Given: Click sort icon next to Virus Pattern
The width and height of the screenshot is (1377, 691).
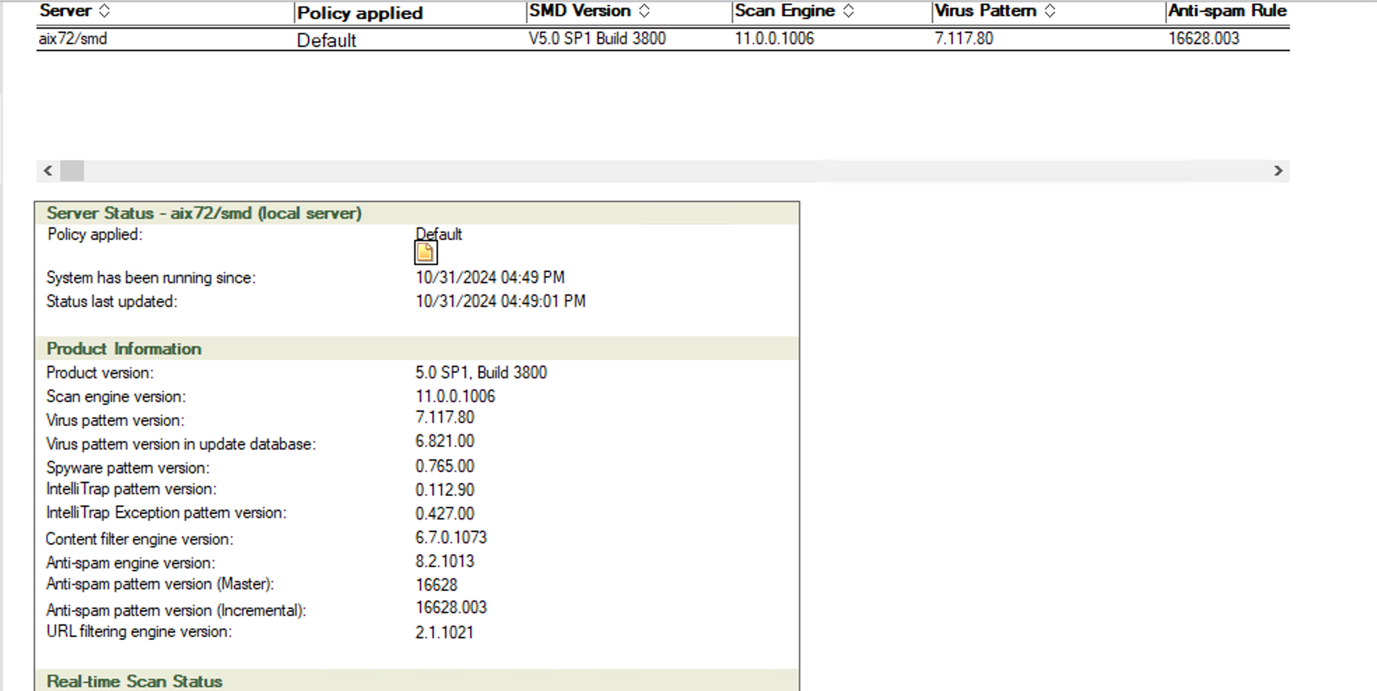Looking at the screenshot, I should pos(1050,11).
